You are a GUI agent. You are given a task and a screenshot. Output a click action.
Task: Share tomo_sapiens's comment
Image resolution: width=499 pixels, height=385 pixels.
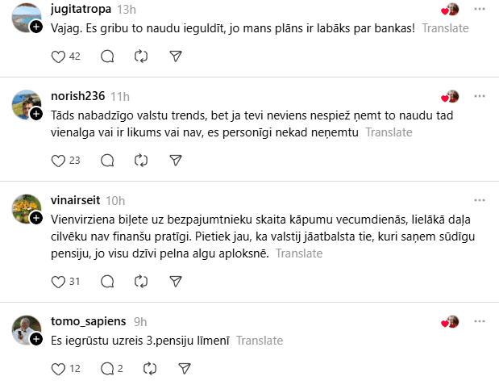coord(184,369)
